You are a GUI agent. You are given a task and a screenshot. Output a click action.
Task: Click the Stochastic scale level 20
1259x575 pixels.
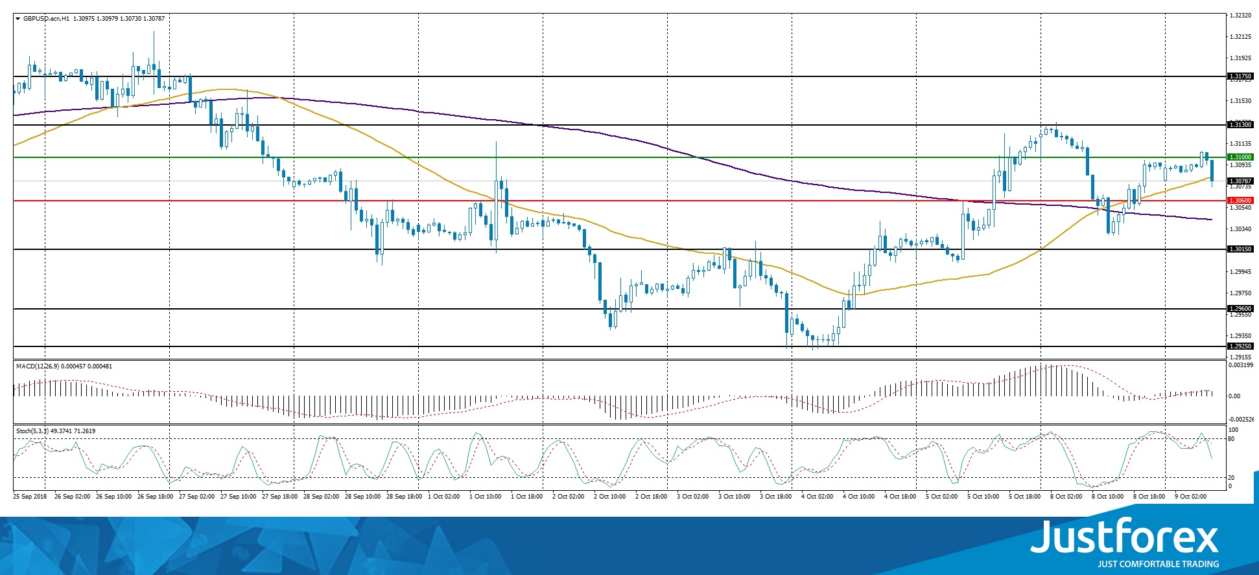coord(1232,478)
